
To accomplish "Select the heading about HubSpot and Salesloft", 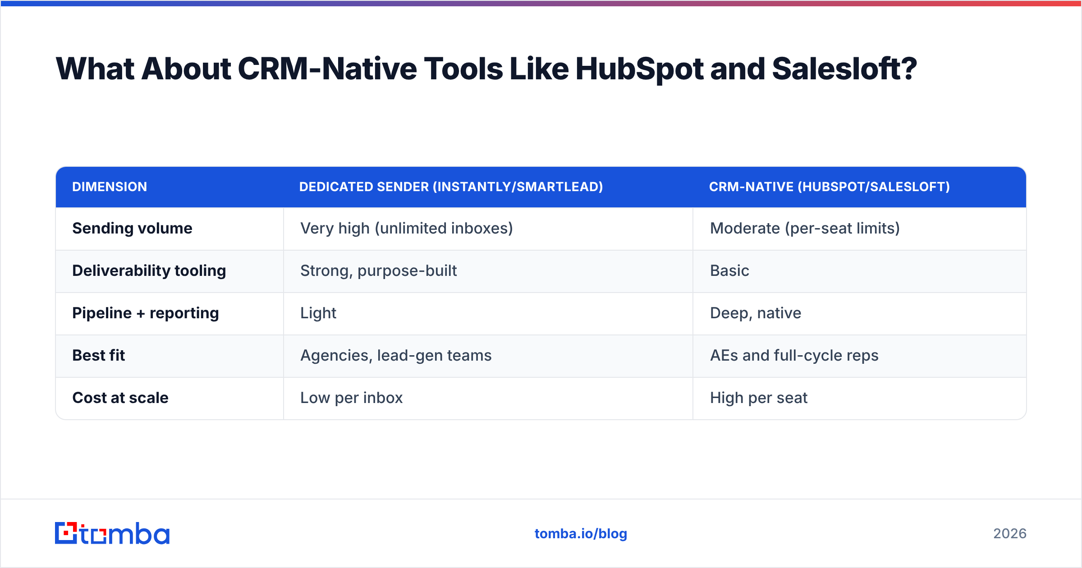I will pos(486,69).
